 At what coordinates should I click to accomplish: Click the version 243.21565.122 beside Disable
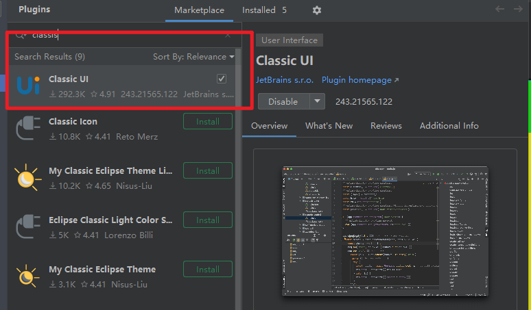point(364,102)
